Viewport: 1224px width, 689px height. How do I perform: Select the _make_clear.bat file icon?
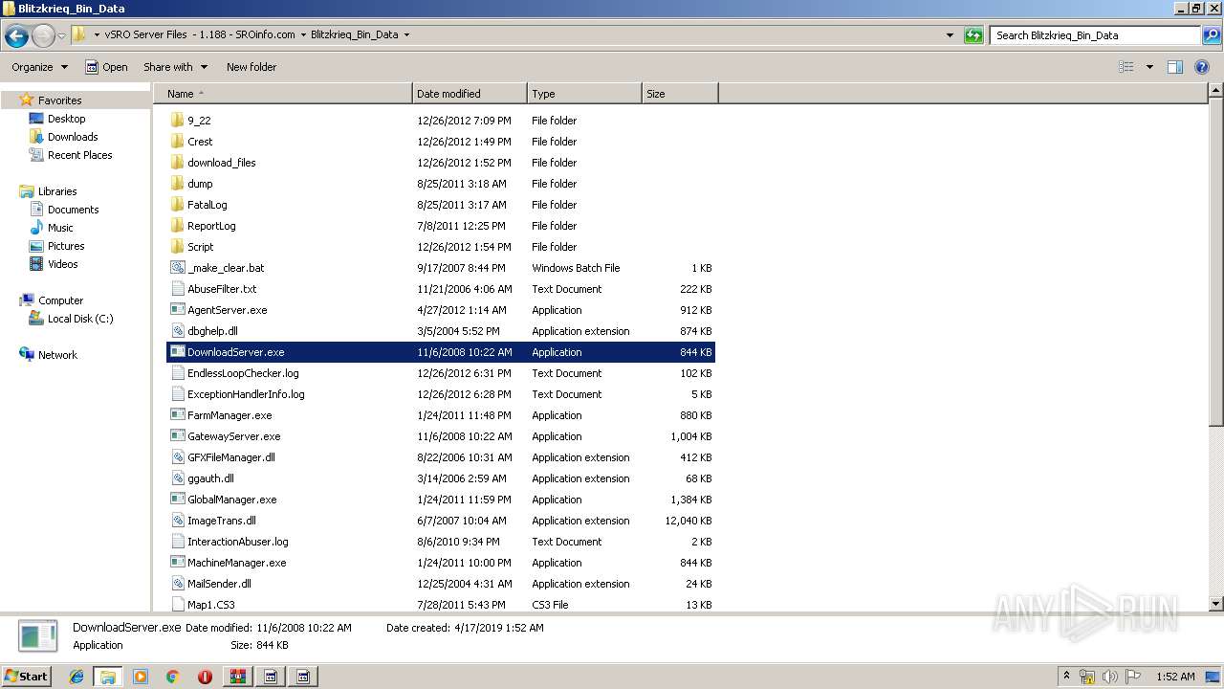coord(177,268)
